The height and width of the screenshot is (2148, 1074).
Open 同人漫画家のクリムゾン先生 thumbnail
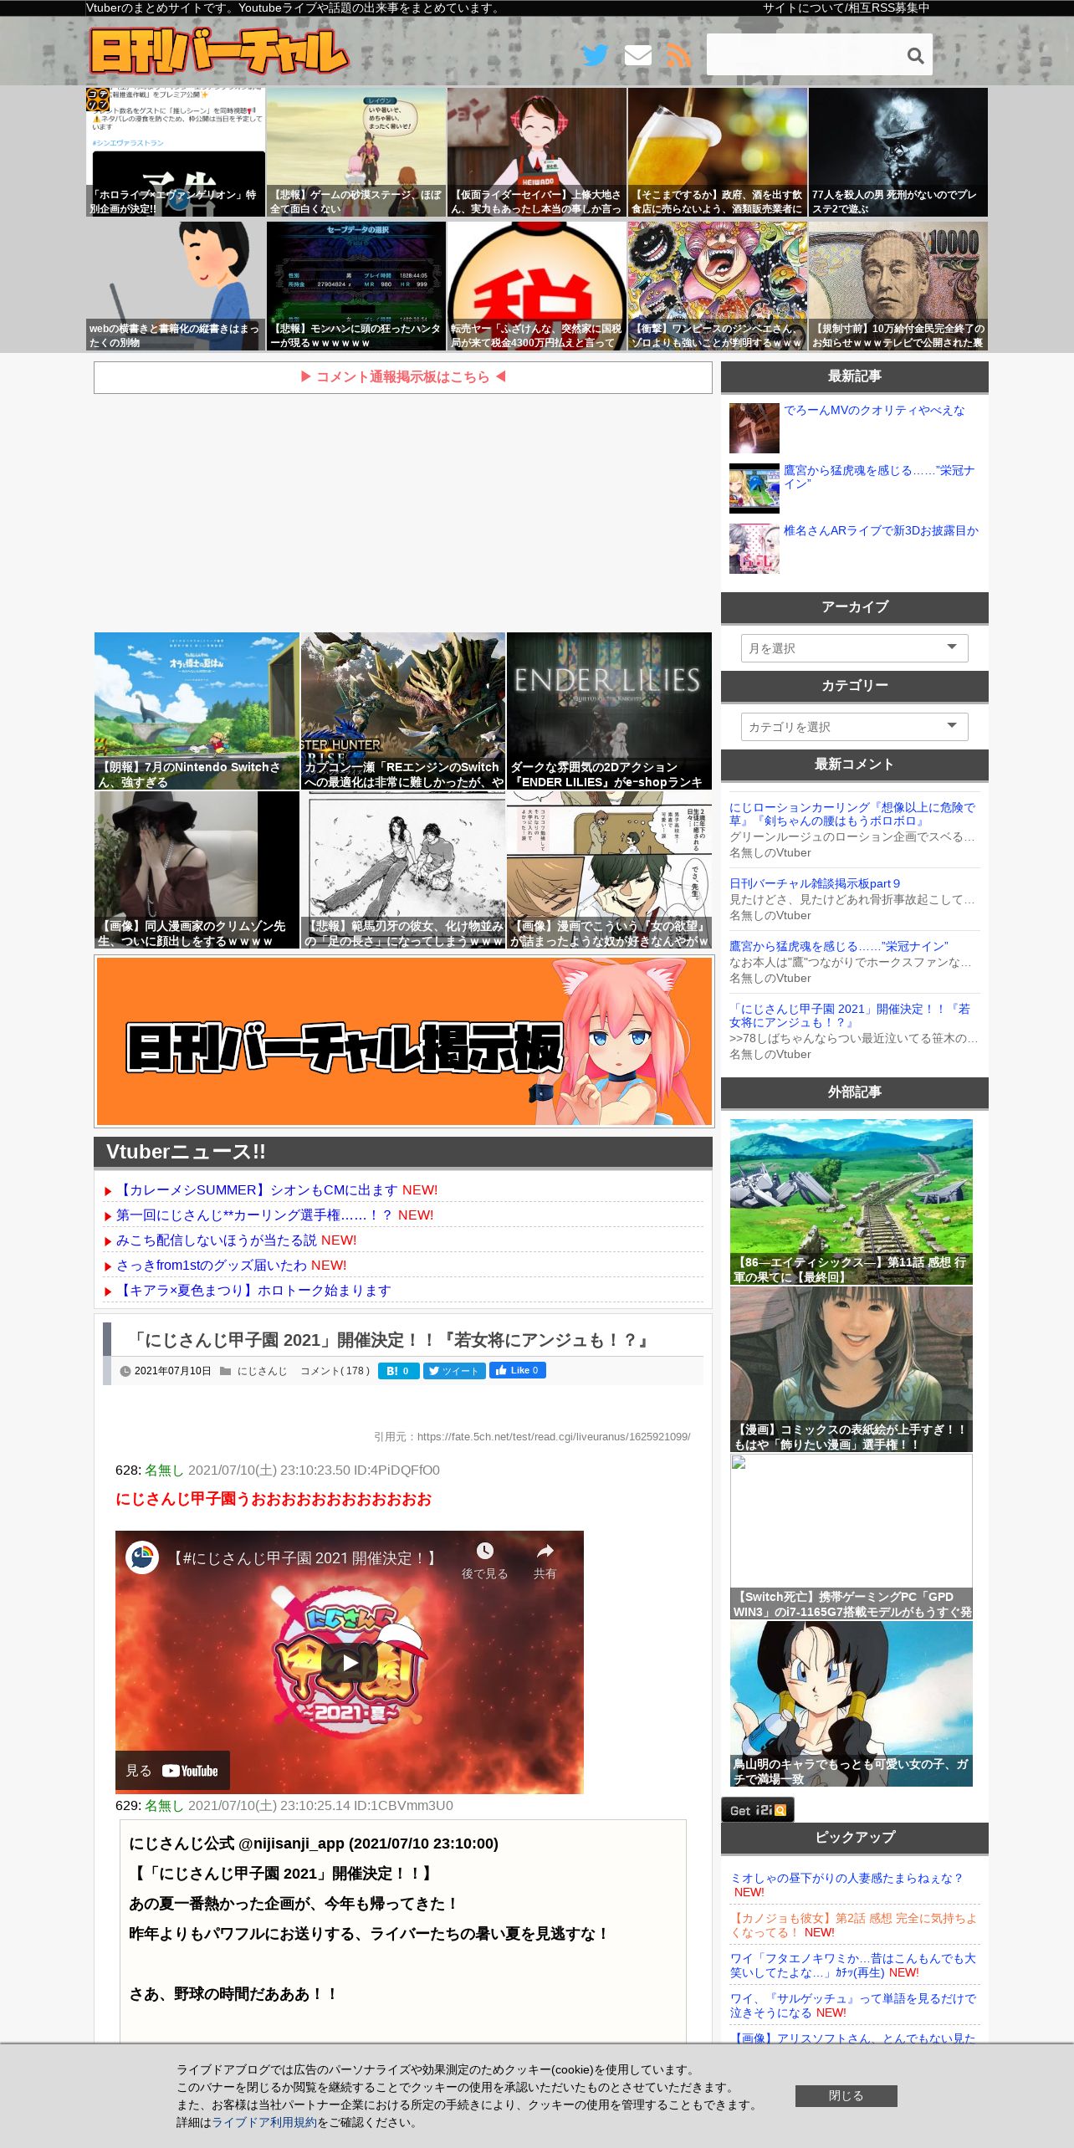(197, 870)
